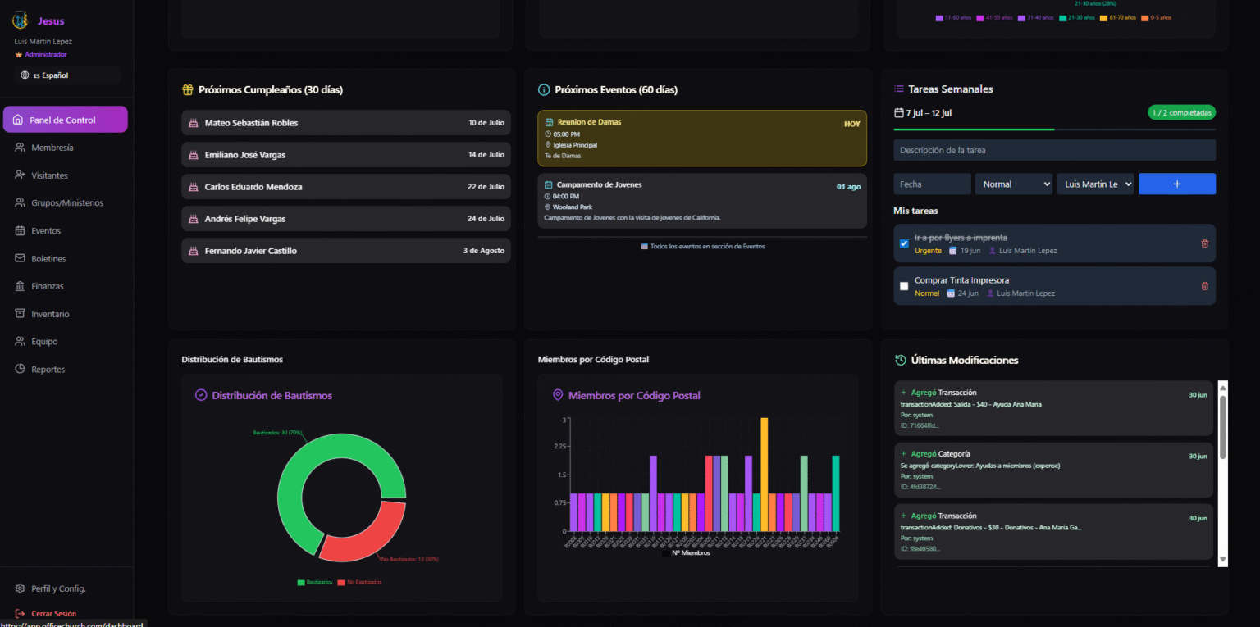
Task: Toggle Bautizados legend in baptism chart
Action: tap(314, 582)
